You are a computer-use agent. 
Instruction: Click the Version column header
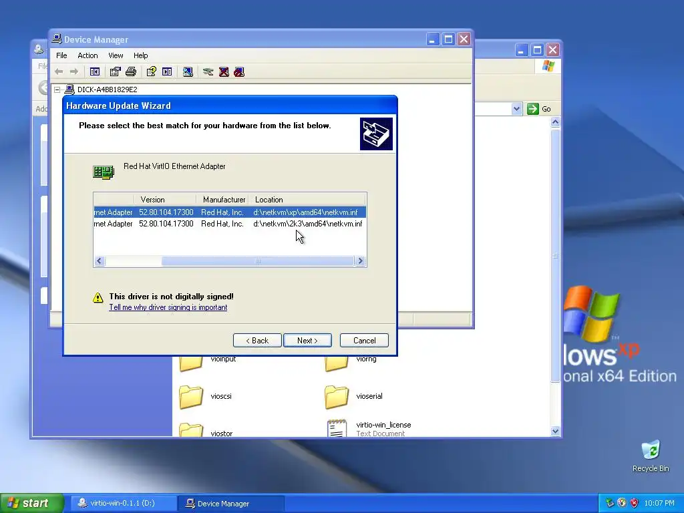[x=166, y=200]
